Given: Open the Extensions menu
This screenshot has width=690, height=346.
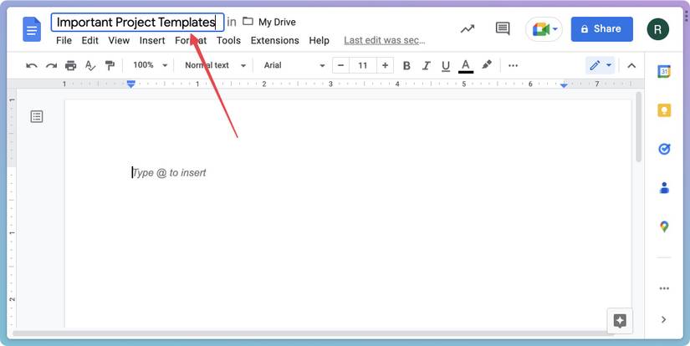Looking at the screenshot, I should 274,40.
